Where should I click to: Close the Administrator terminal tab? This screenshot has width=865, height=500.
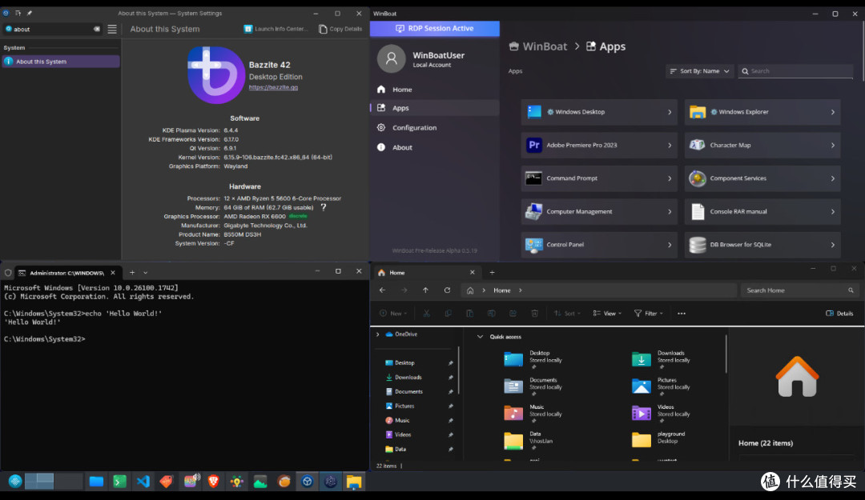[x=113, y=272]
